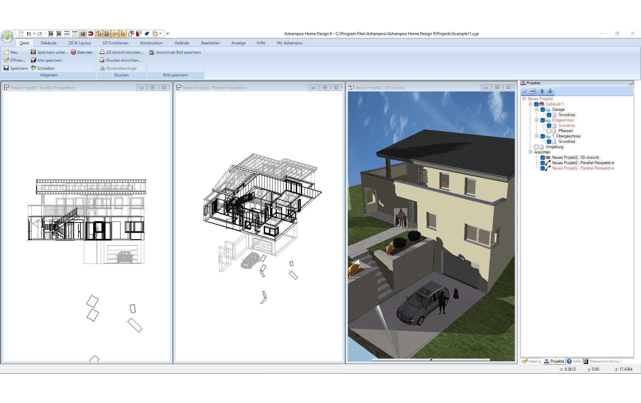This screenshot has height=403, width=641.
Task: Switch to the Katalog panel tab
Action: (x=532, y=361)
